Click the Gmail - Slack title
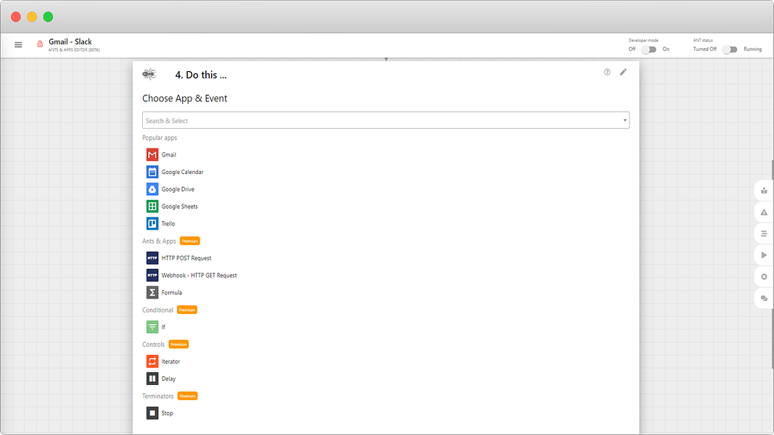774x435 pixels. [70, 42]
